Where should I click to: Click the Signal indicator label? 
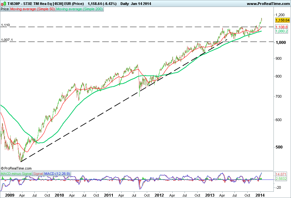click(38, 174)
